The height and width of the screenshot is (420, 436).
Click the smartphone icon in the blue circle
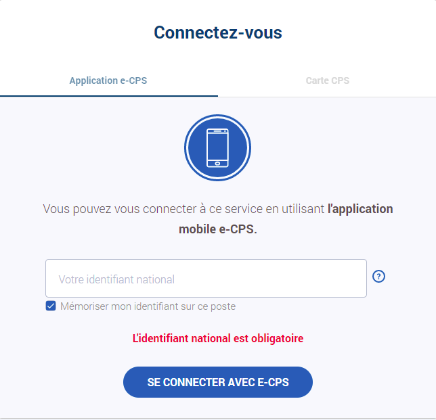(217, 147)
